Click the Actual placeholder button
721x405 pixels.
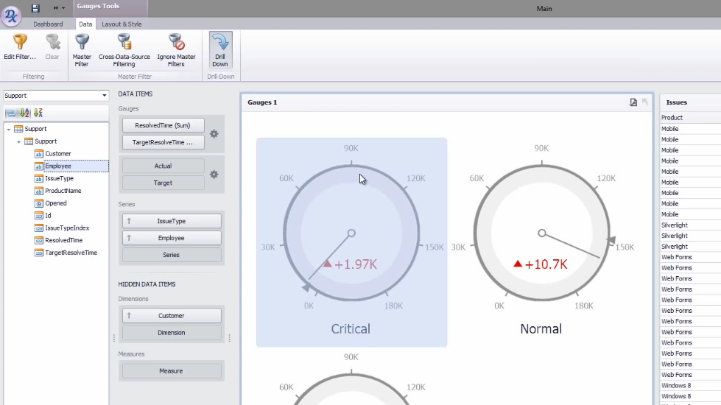[163, 166]
